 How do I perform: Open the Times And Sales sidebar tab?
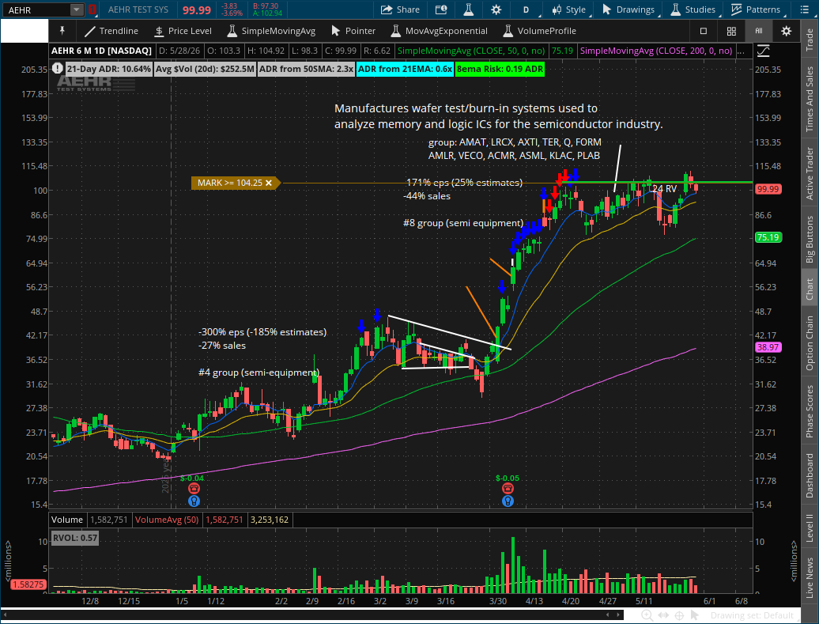tap(810, 99)
